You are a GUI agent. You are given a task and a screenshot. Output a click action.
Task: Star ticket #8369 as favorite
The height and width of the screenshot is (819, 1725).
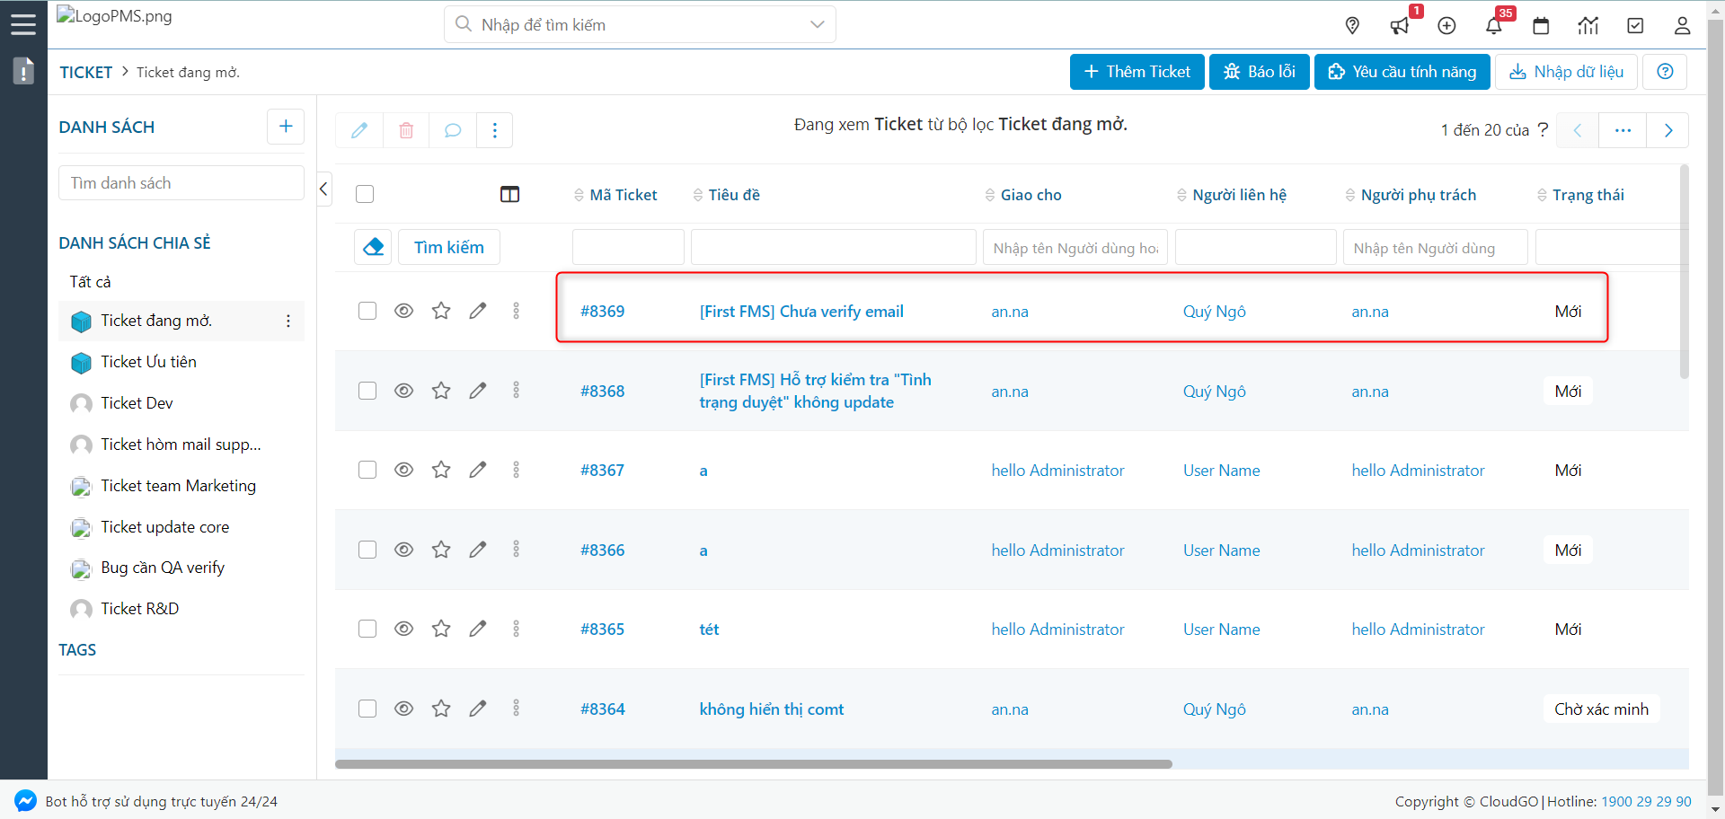tap(441, 311)
